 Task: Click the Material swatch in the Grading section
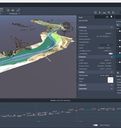pyautogui.click(x=110, y=80)
